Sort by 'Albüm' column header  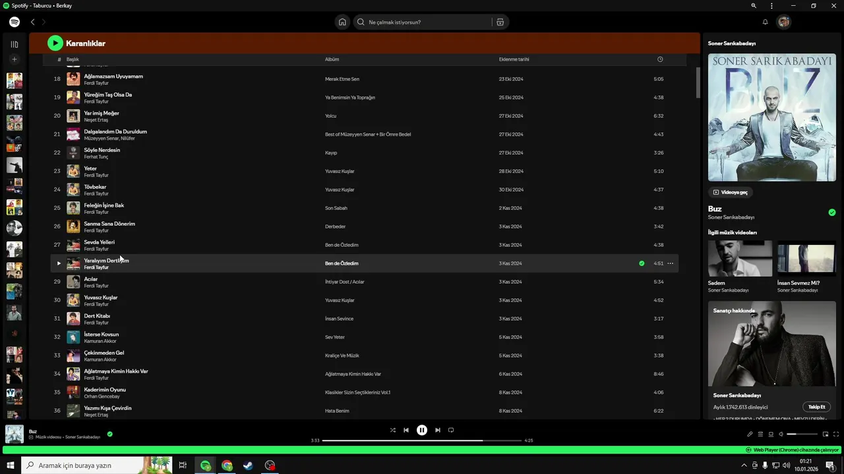click(332, 59)
